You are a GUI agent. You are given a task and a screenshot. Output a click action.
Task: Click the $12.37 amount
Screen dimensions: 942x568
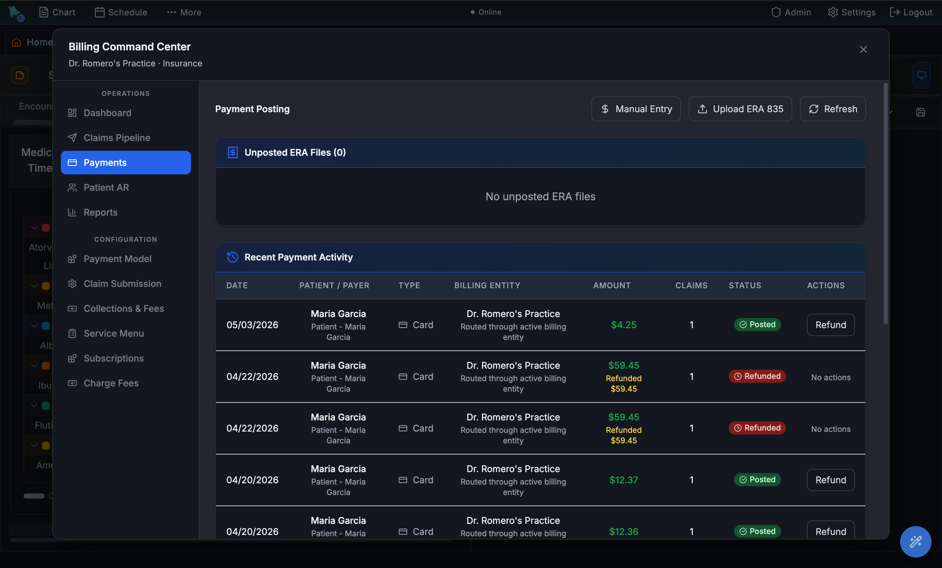(x=623, y=480)
